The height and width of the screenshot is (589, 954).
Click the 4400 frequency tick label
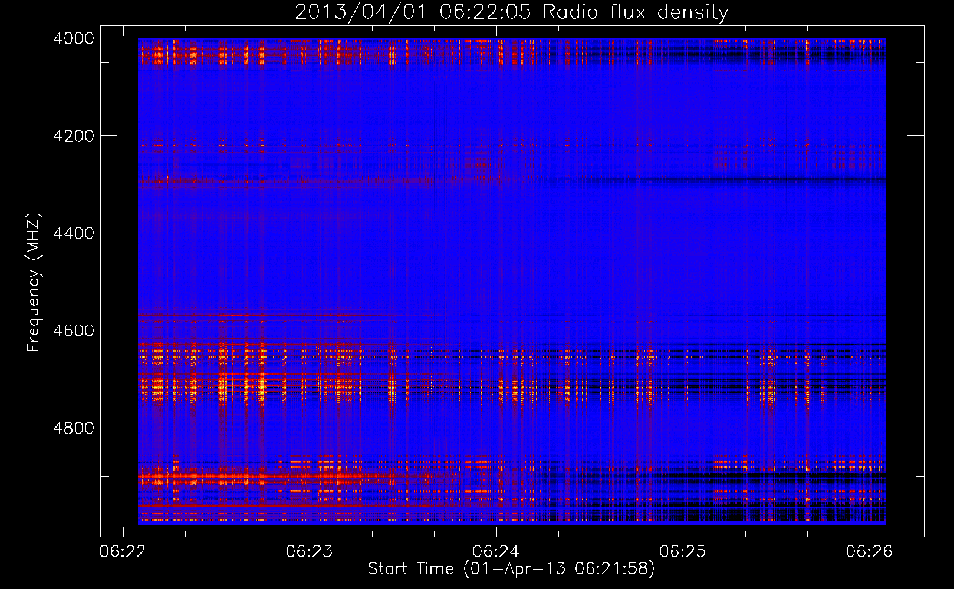click(74, 233)
